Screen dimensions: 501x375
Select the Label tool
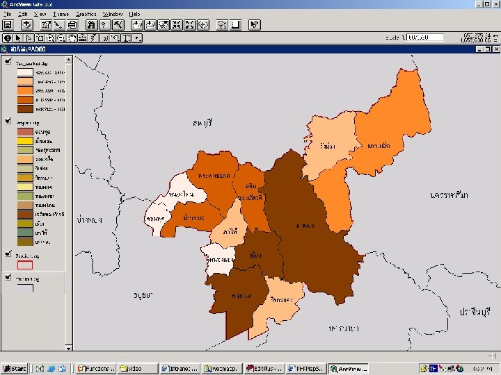coord(116,38)
